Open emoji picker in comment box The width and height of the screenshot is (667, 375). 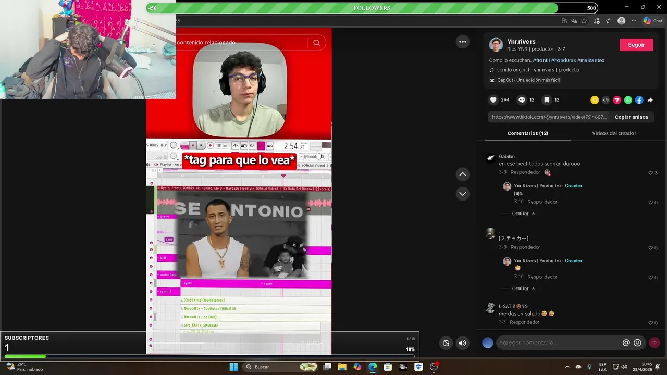[x=637, y=343]
